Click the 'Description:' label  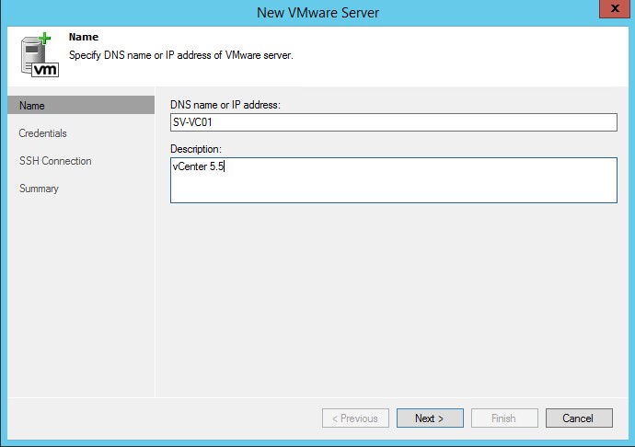(x=196, y=149)
